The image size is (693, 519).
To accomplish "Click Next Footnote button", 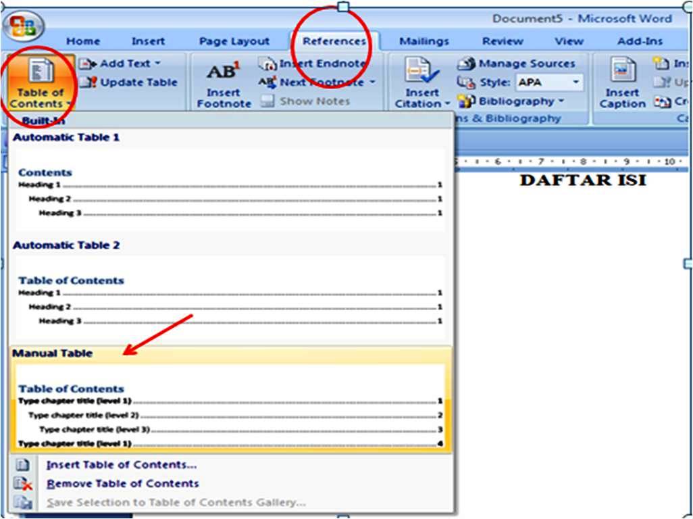I will (311, 82).
